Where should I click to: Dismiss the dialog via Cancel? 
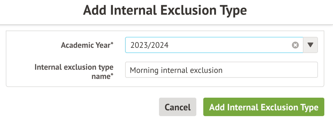[x=178, y=107]
